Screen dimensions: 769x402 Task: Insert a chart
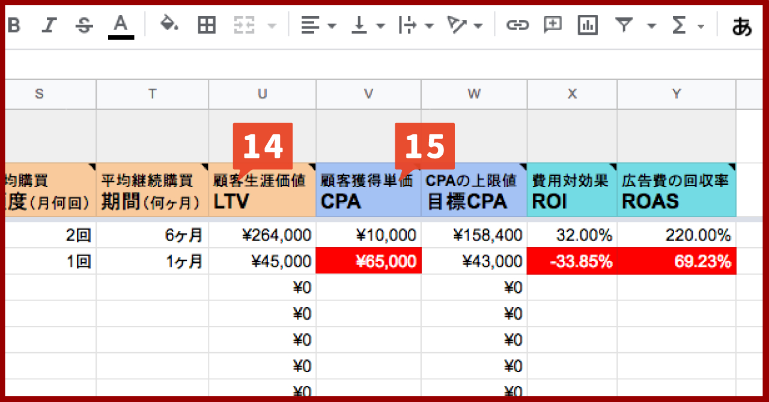click(587, 25)
